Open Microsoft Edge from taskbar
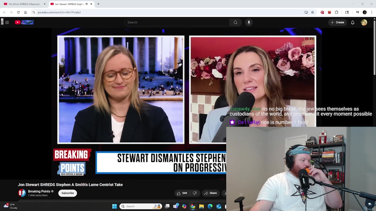This screenshot has height=211, width=376. click(210, 206)
